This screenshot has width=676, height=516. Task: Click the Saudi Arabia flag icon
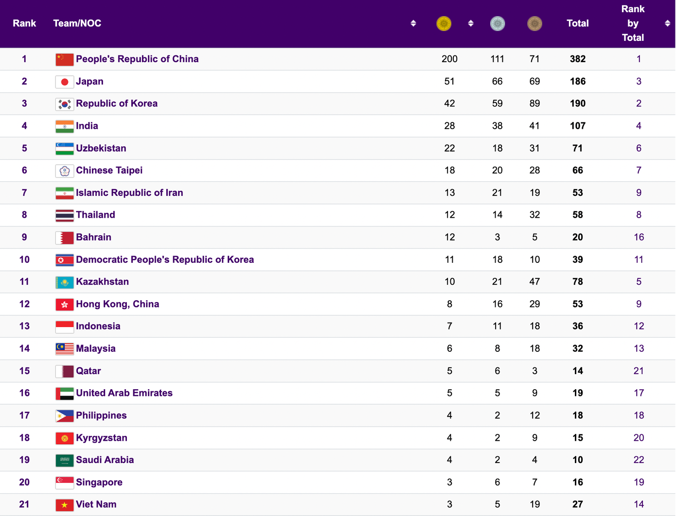pyautogui.click(x=65, y=460)
